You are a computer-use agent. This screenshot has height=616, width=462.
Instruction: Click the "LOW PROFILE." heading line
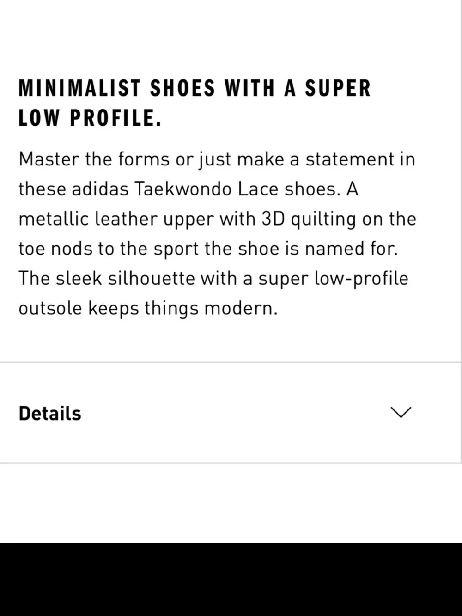tap(90, 118)
